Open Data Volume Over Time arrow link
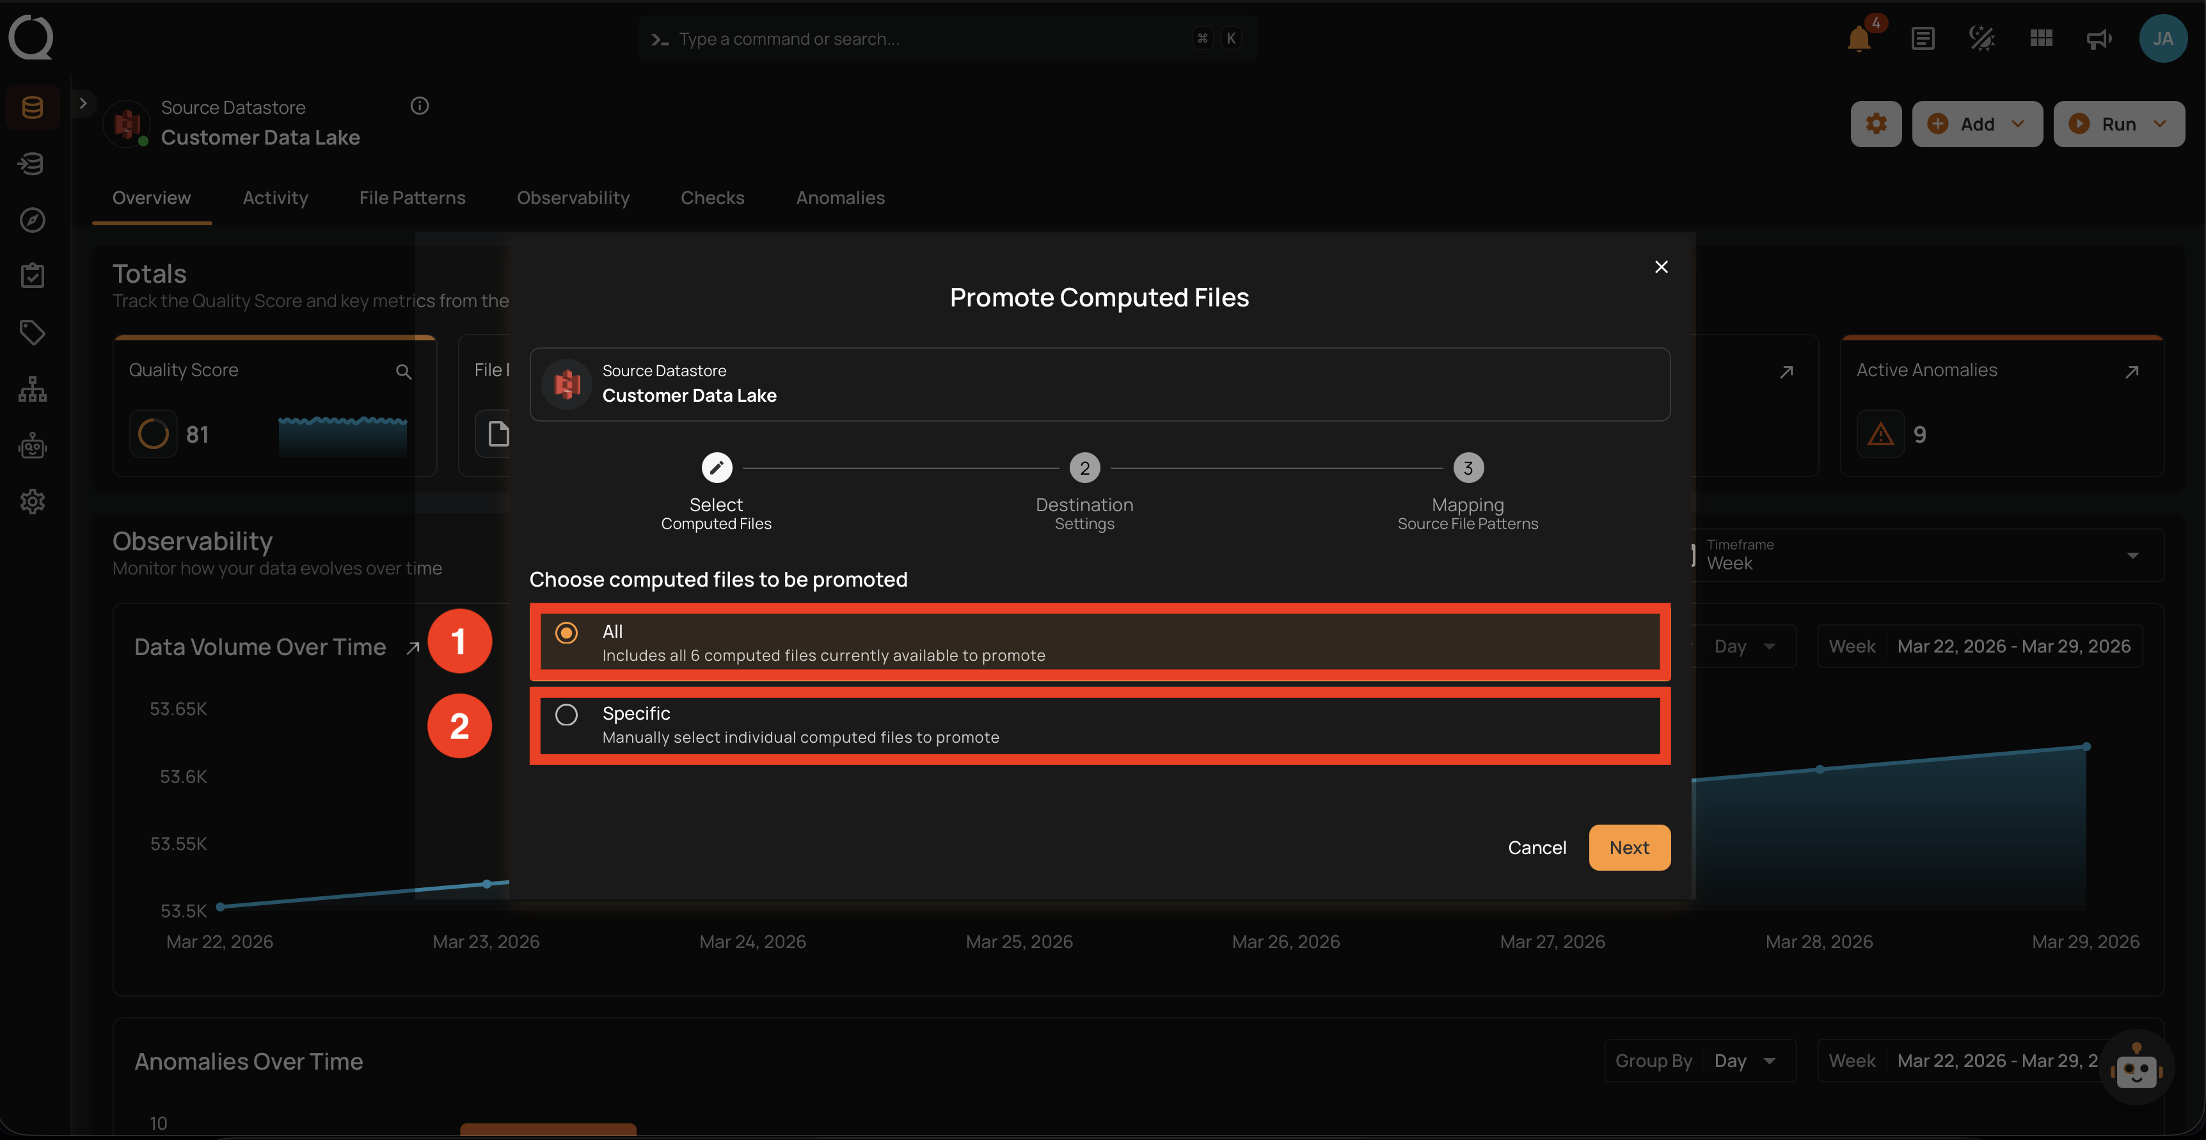 pyautogui.click(x=413, y=649)
